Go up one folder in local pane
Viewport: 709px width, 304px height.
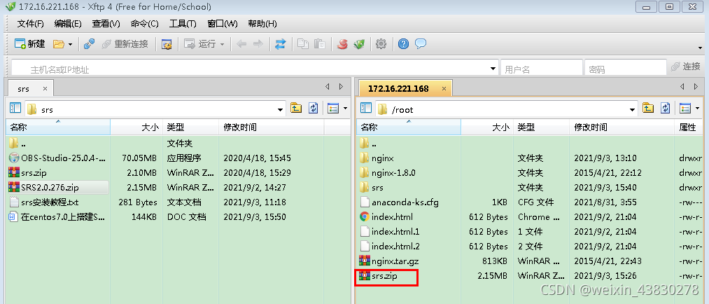pos(296,108)
